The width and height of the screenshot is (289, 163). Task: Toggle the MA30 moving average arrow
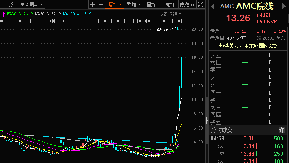pyautogui.click(x=3, y=14)
